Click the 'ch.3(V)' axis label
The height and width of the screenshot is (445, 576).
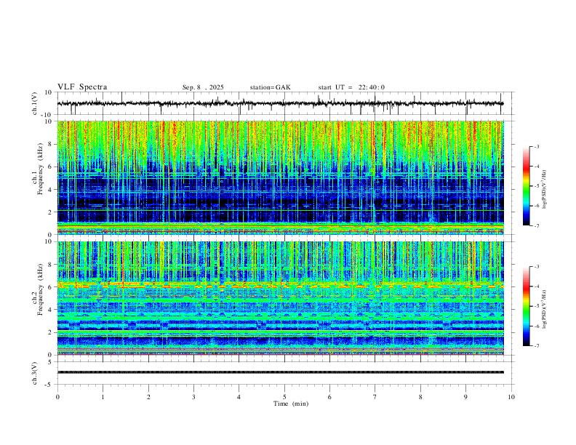click(x=35, y=373)
